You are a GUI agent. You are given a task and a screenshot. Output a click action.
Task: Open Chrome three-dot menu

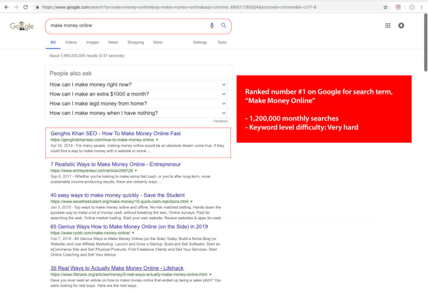point(422,8)
